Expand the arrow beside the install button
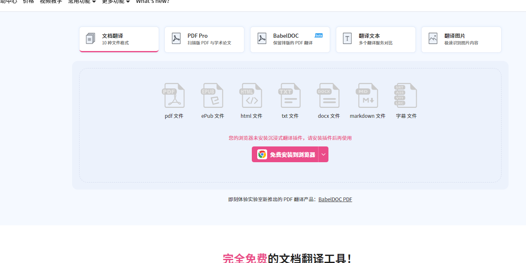Image resolution: width=526 pixels, height=263 pixels. (x=323, y=154)
